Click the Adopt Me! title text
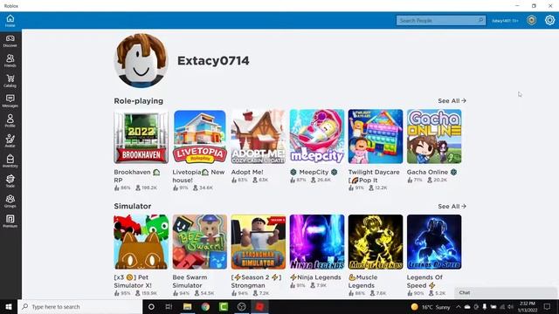 (x=247, y=172)
